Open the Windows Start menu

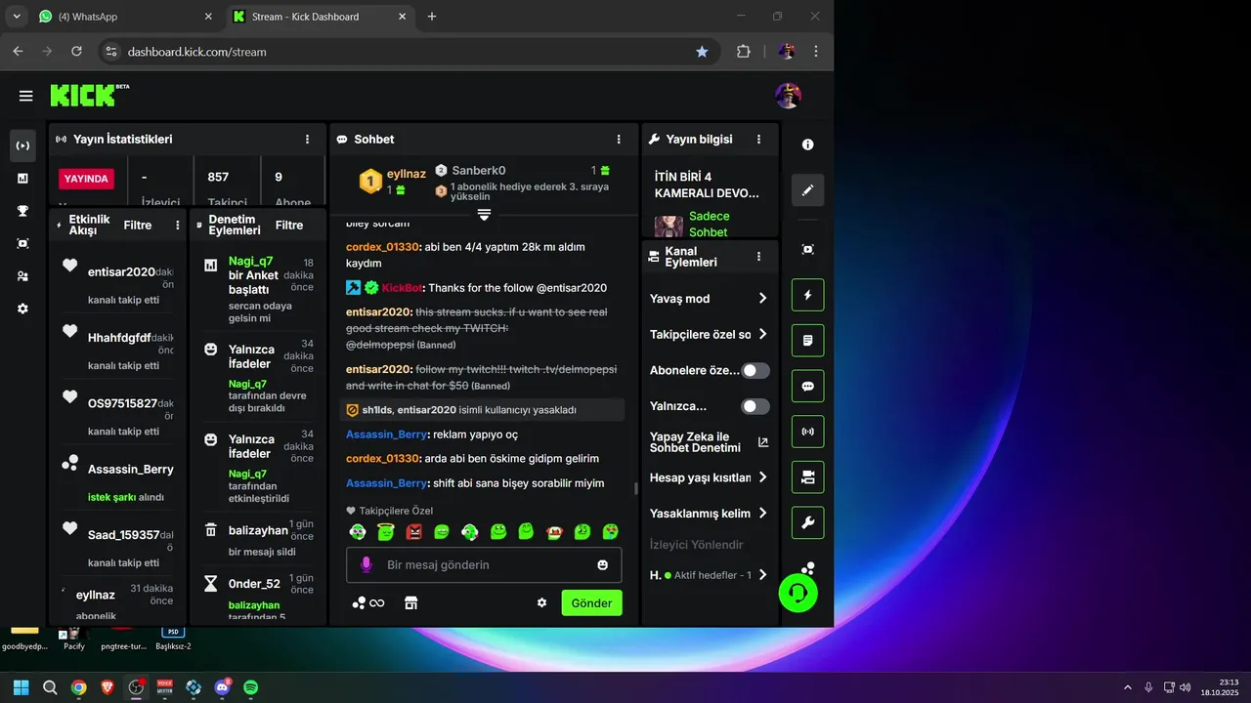pos(22,687)
